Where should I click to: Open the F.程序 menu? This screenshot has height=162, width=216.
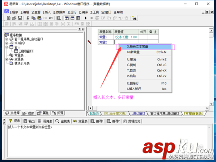pos(14,12)
